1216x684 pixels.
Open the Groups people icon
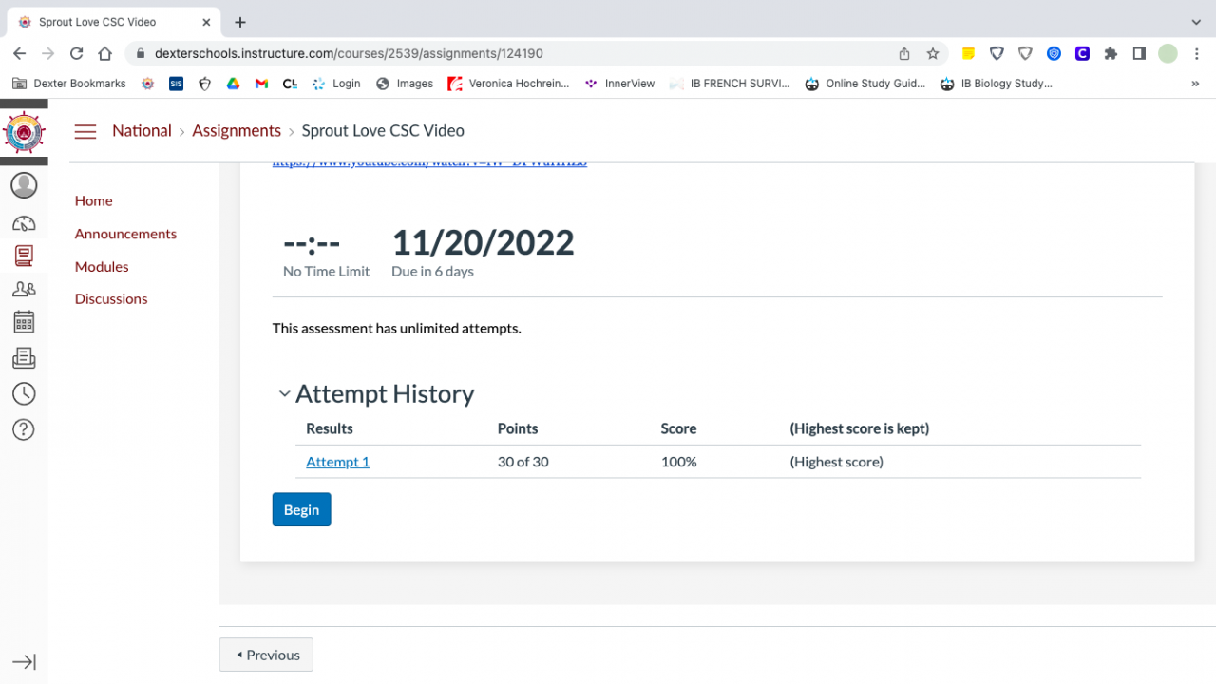coord(24,289)
